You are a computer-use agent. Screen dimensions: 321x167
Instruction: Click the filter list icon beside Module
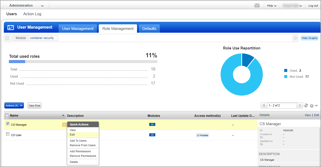7,38
